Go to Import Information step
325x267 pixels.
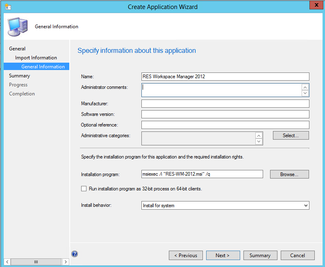pyautogui.click(x=36, y=58)
